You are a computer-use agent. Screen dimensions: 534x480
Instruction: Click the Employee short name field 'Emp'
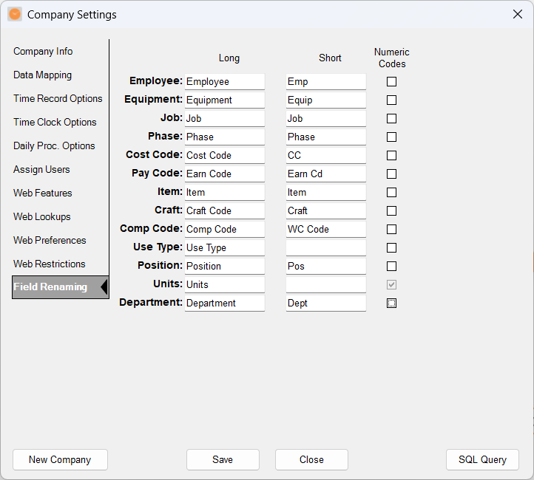[326, 81]
